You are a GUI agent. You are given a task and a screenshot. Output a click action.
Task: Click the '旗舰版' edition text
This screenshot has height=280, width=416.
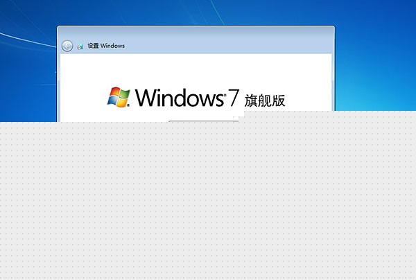(265, 100)
